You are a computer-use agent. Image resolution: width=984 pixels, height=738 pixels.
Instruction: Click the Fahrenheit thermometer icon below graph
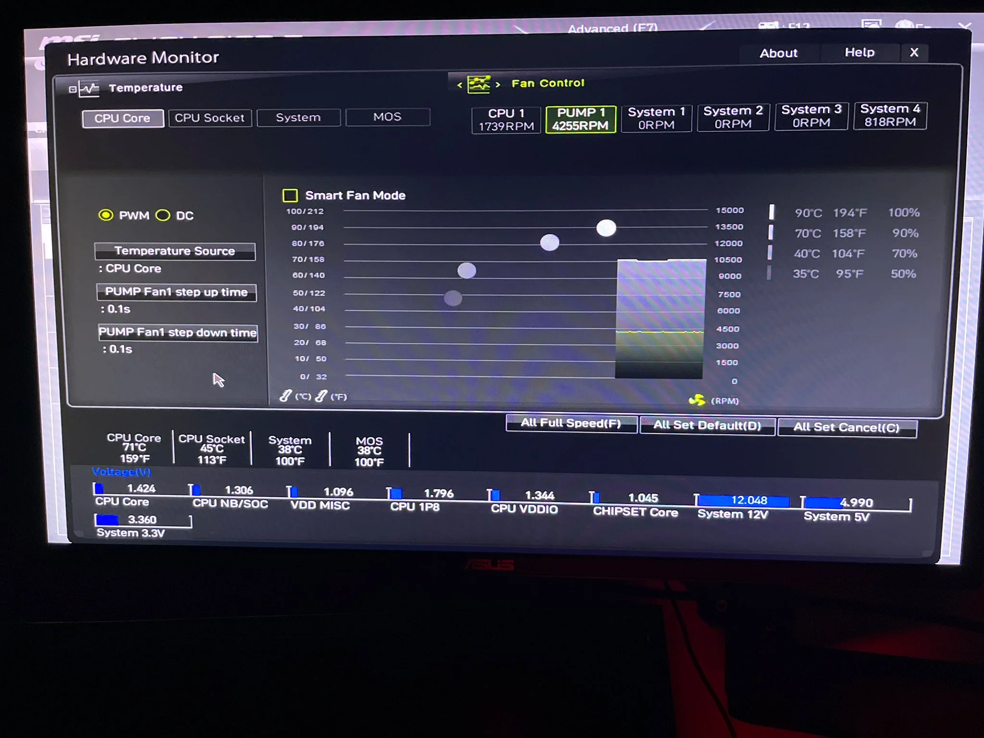[321, 396]
